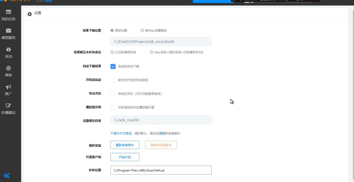Image resolution: width=354 pixels, height=182 pixels.
Task: Click the 重新安装插件 button
Action: tap(125, 145)
